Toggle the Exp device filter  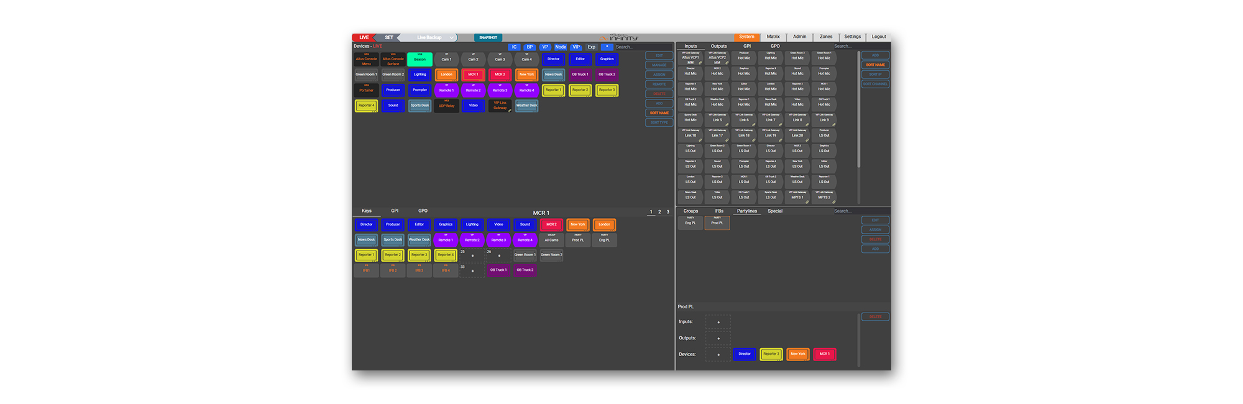coord(592,47)
